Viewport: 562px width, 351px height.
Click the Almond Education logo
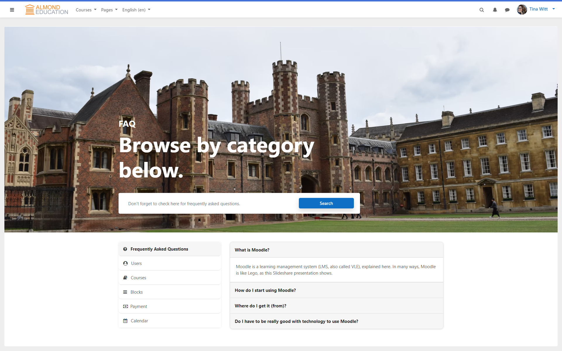pos(47,10)
